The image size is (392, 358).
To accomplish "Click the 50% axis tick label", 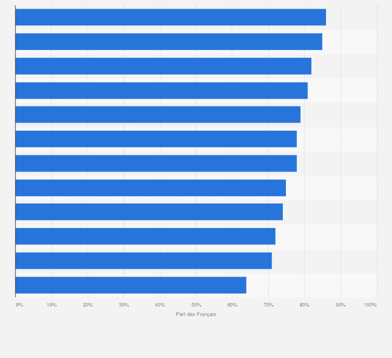I will click(196, 305).
